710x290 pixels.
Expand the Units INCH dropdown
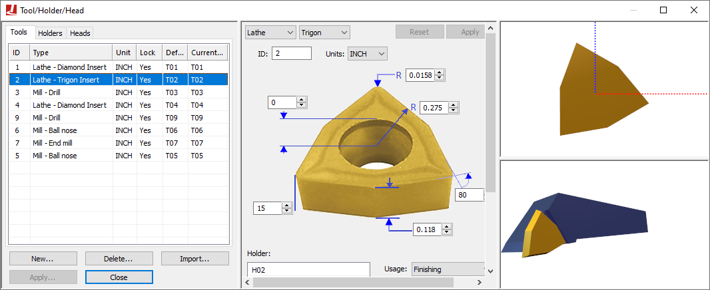pyautogui.click(x=368, y=54)
